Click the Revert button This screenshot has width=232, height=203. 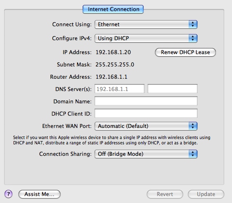165,194
